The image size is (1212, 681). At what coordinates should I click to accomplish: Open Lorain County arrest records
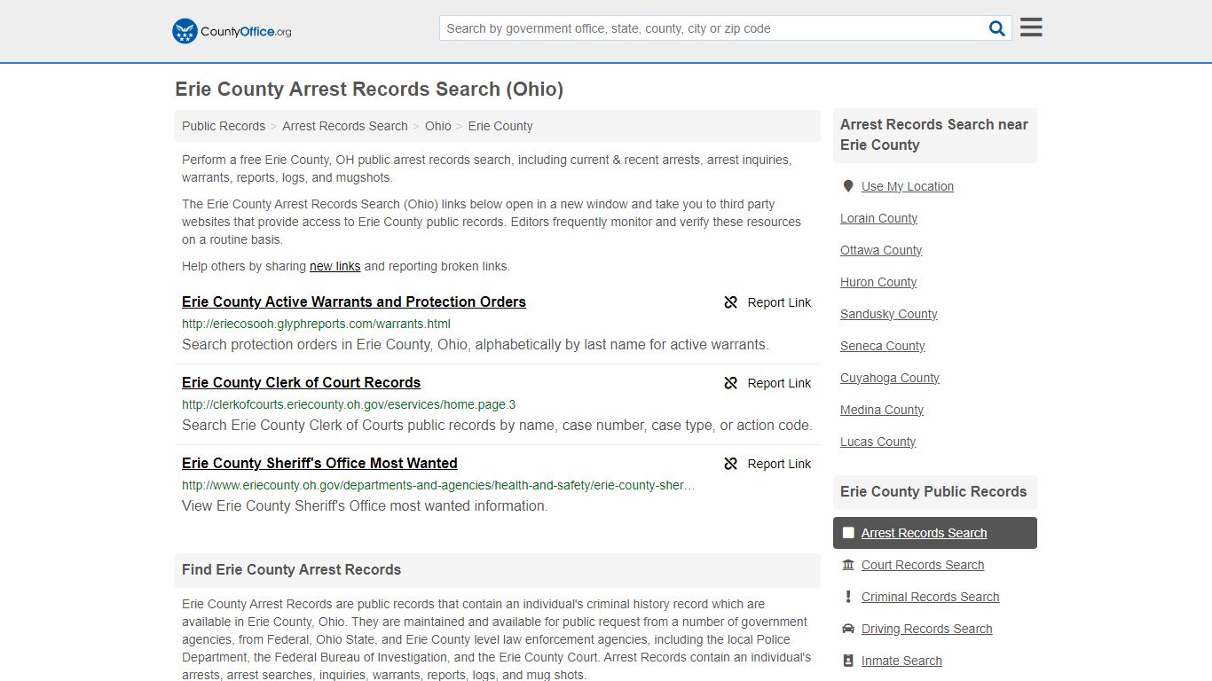pyautogui.click(x=878, y=218)
